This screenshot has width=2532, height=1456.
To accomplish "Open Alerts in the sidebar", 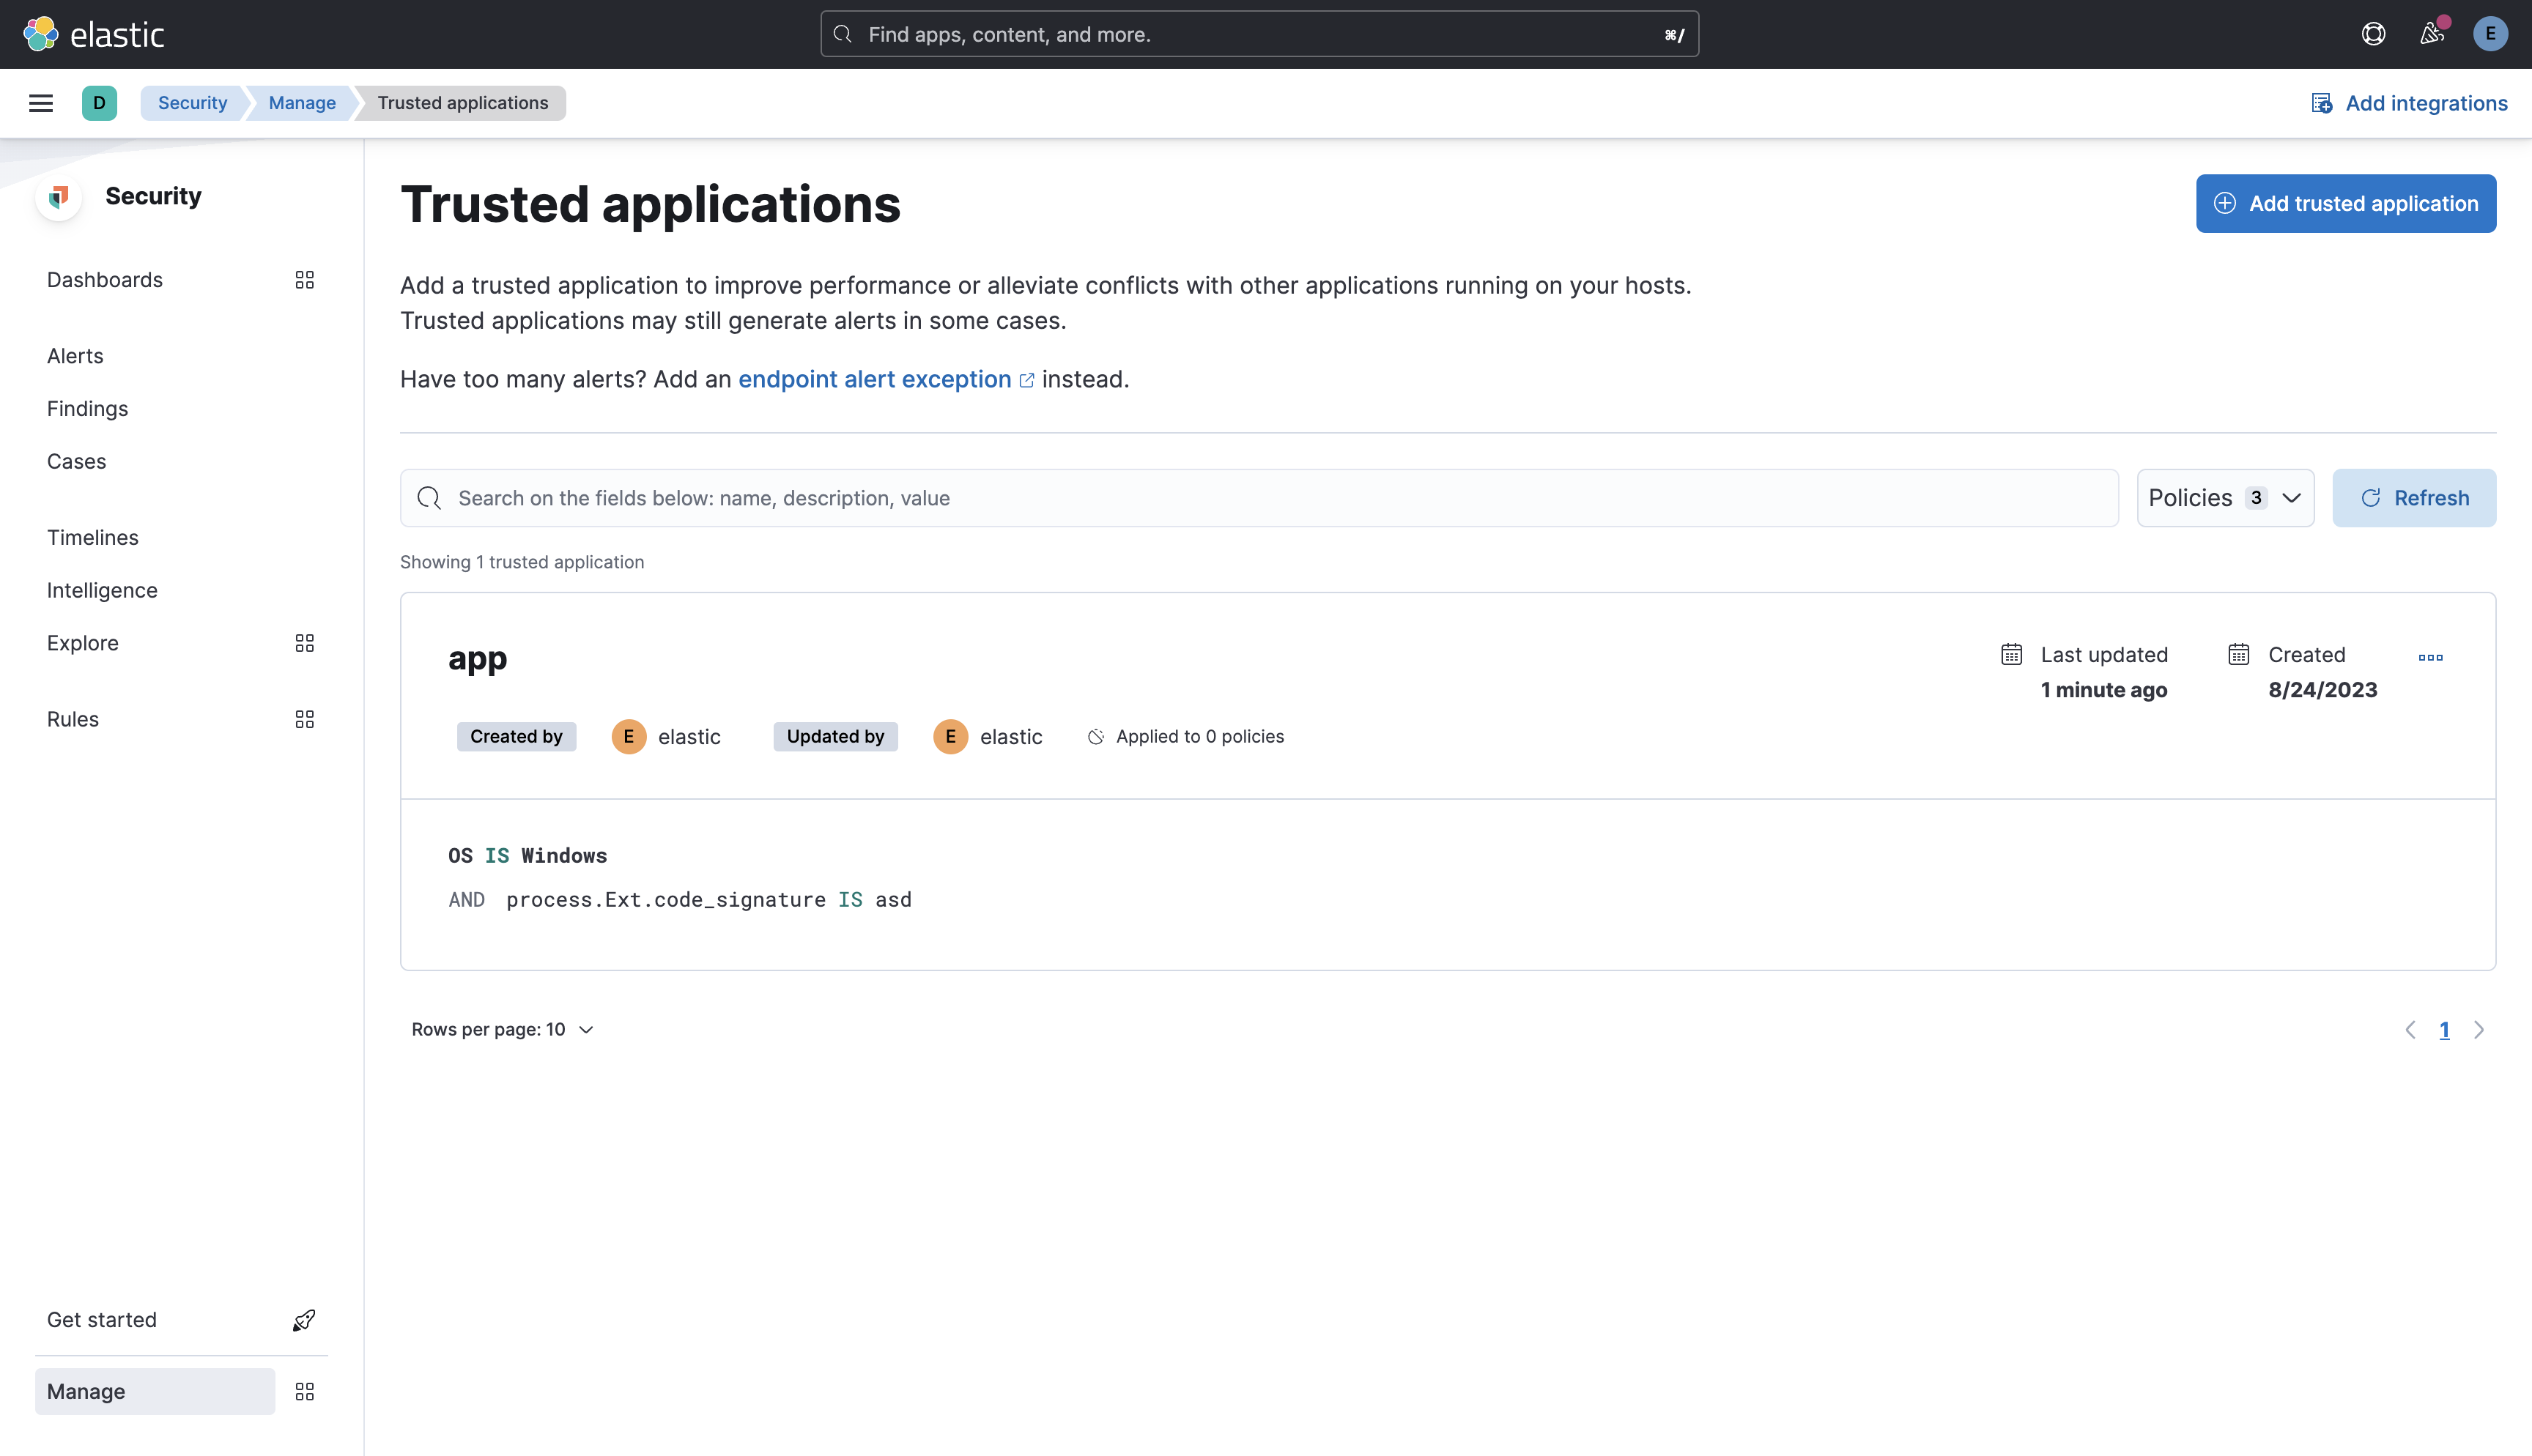I will (75, 356).
